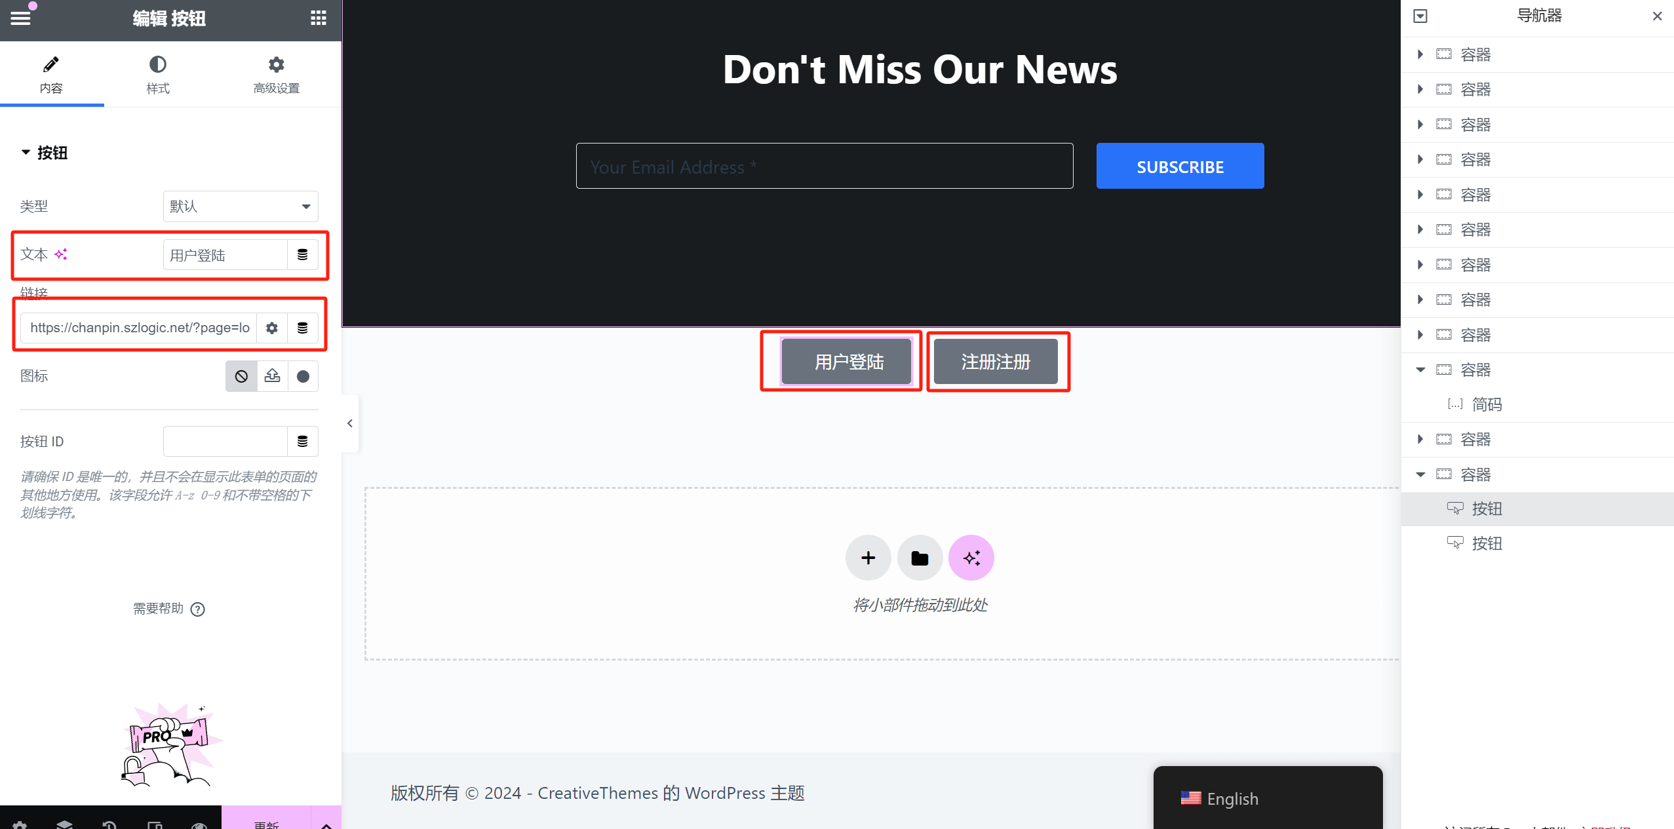Open site settings gear in bottom bar
The width and height of the screenshot is (1674, 829).
[20, 824]
